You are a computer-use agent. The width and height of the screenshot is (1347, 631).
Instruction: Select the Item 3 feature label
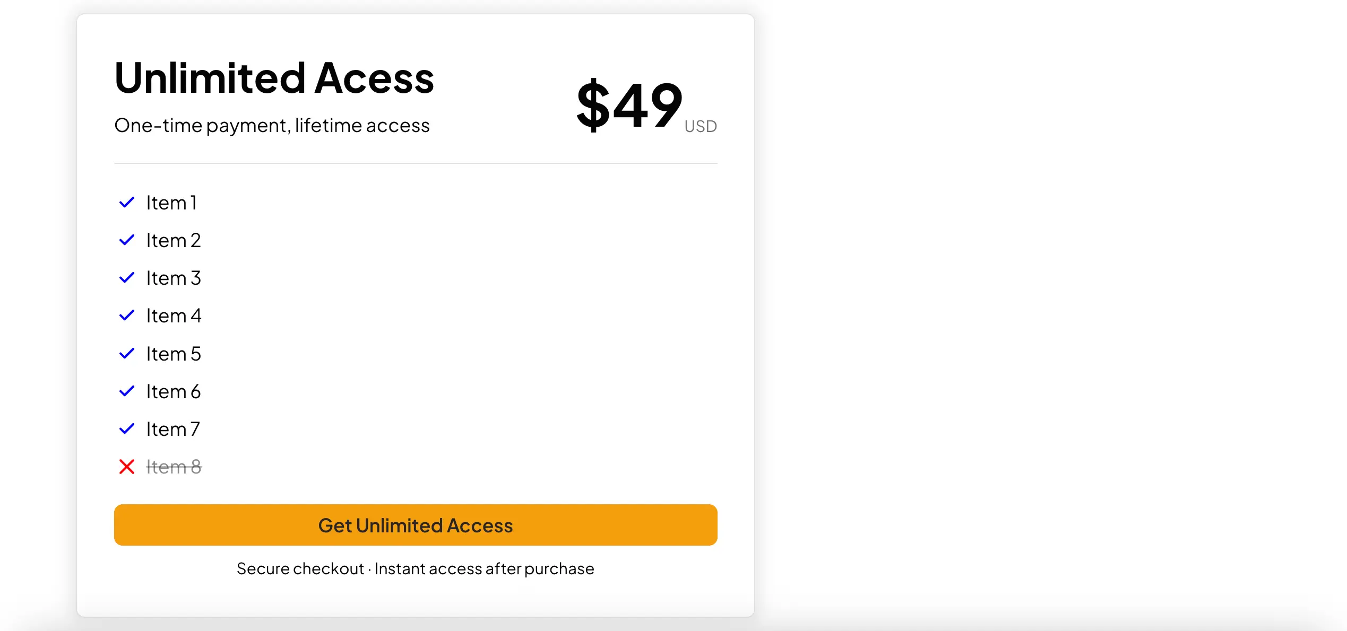(x=174, y=277)
